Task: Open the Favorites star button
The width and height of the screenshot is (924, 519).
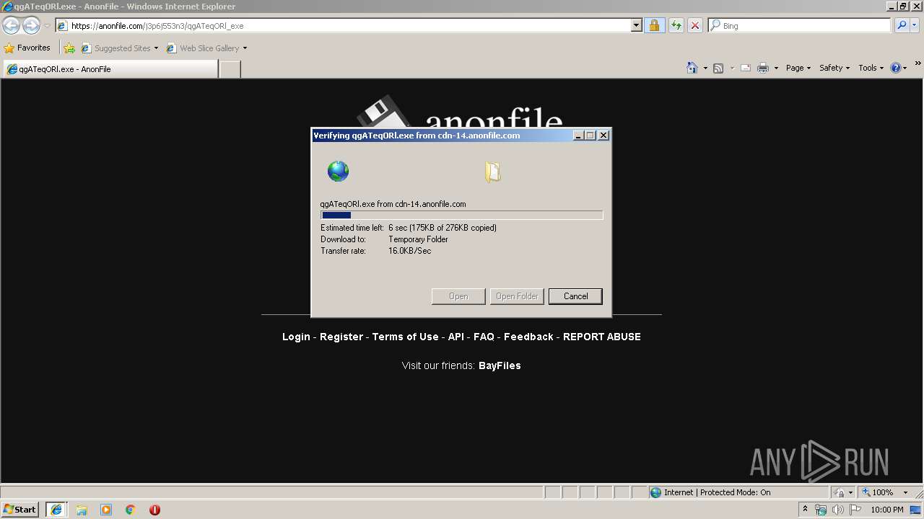Action: pos(27,48)
